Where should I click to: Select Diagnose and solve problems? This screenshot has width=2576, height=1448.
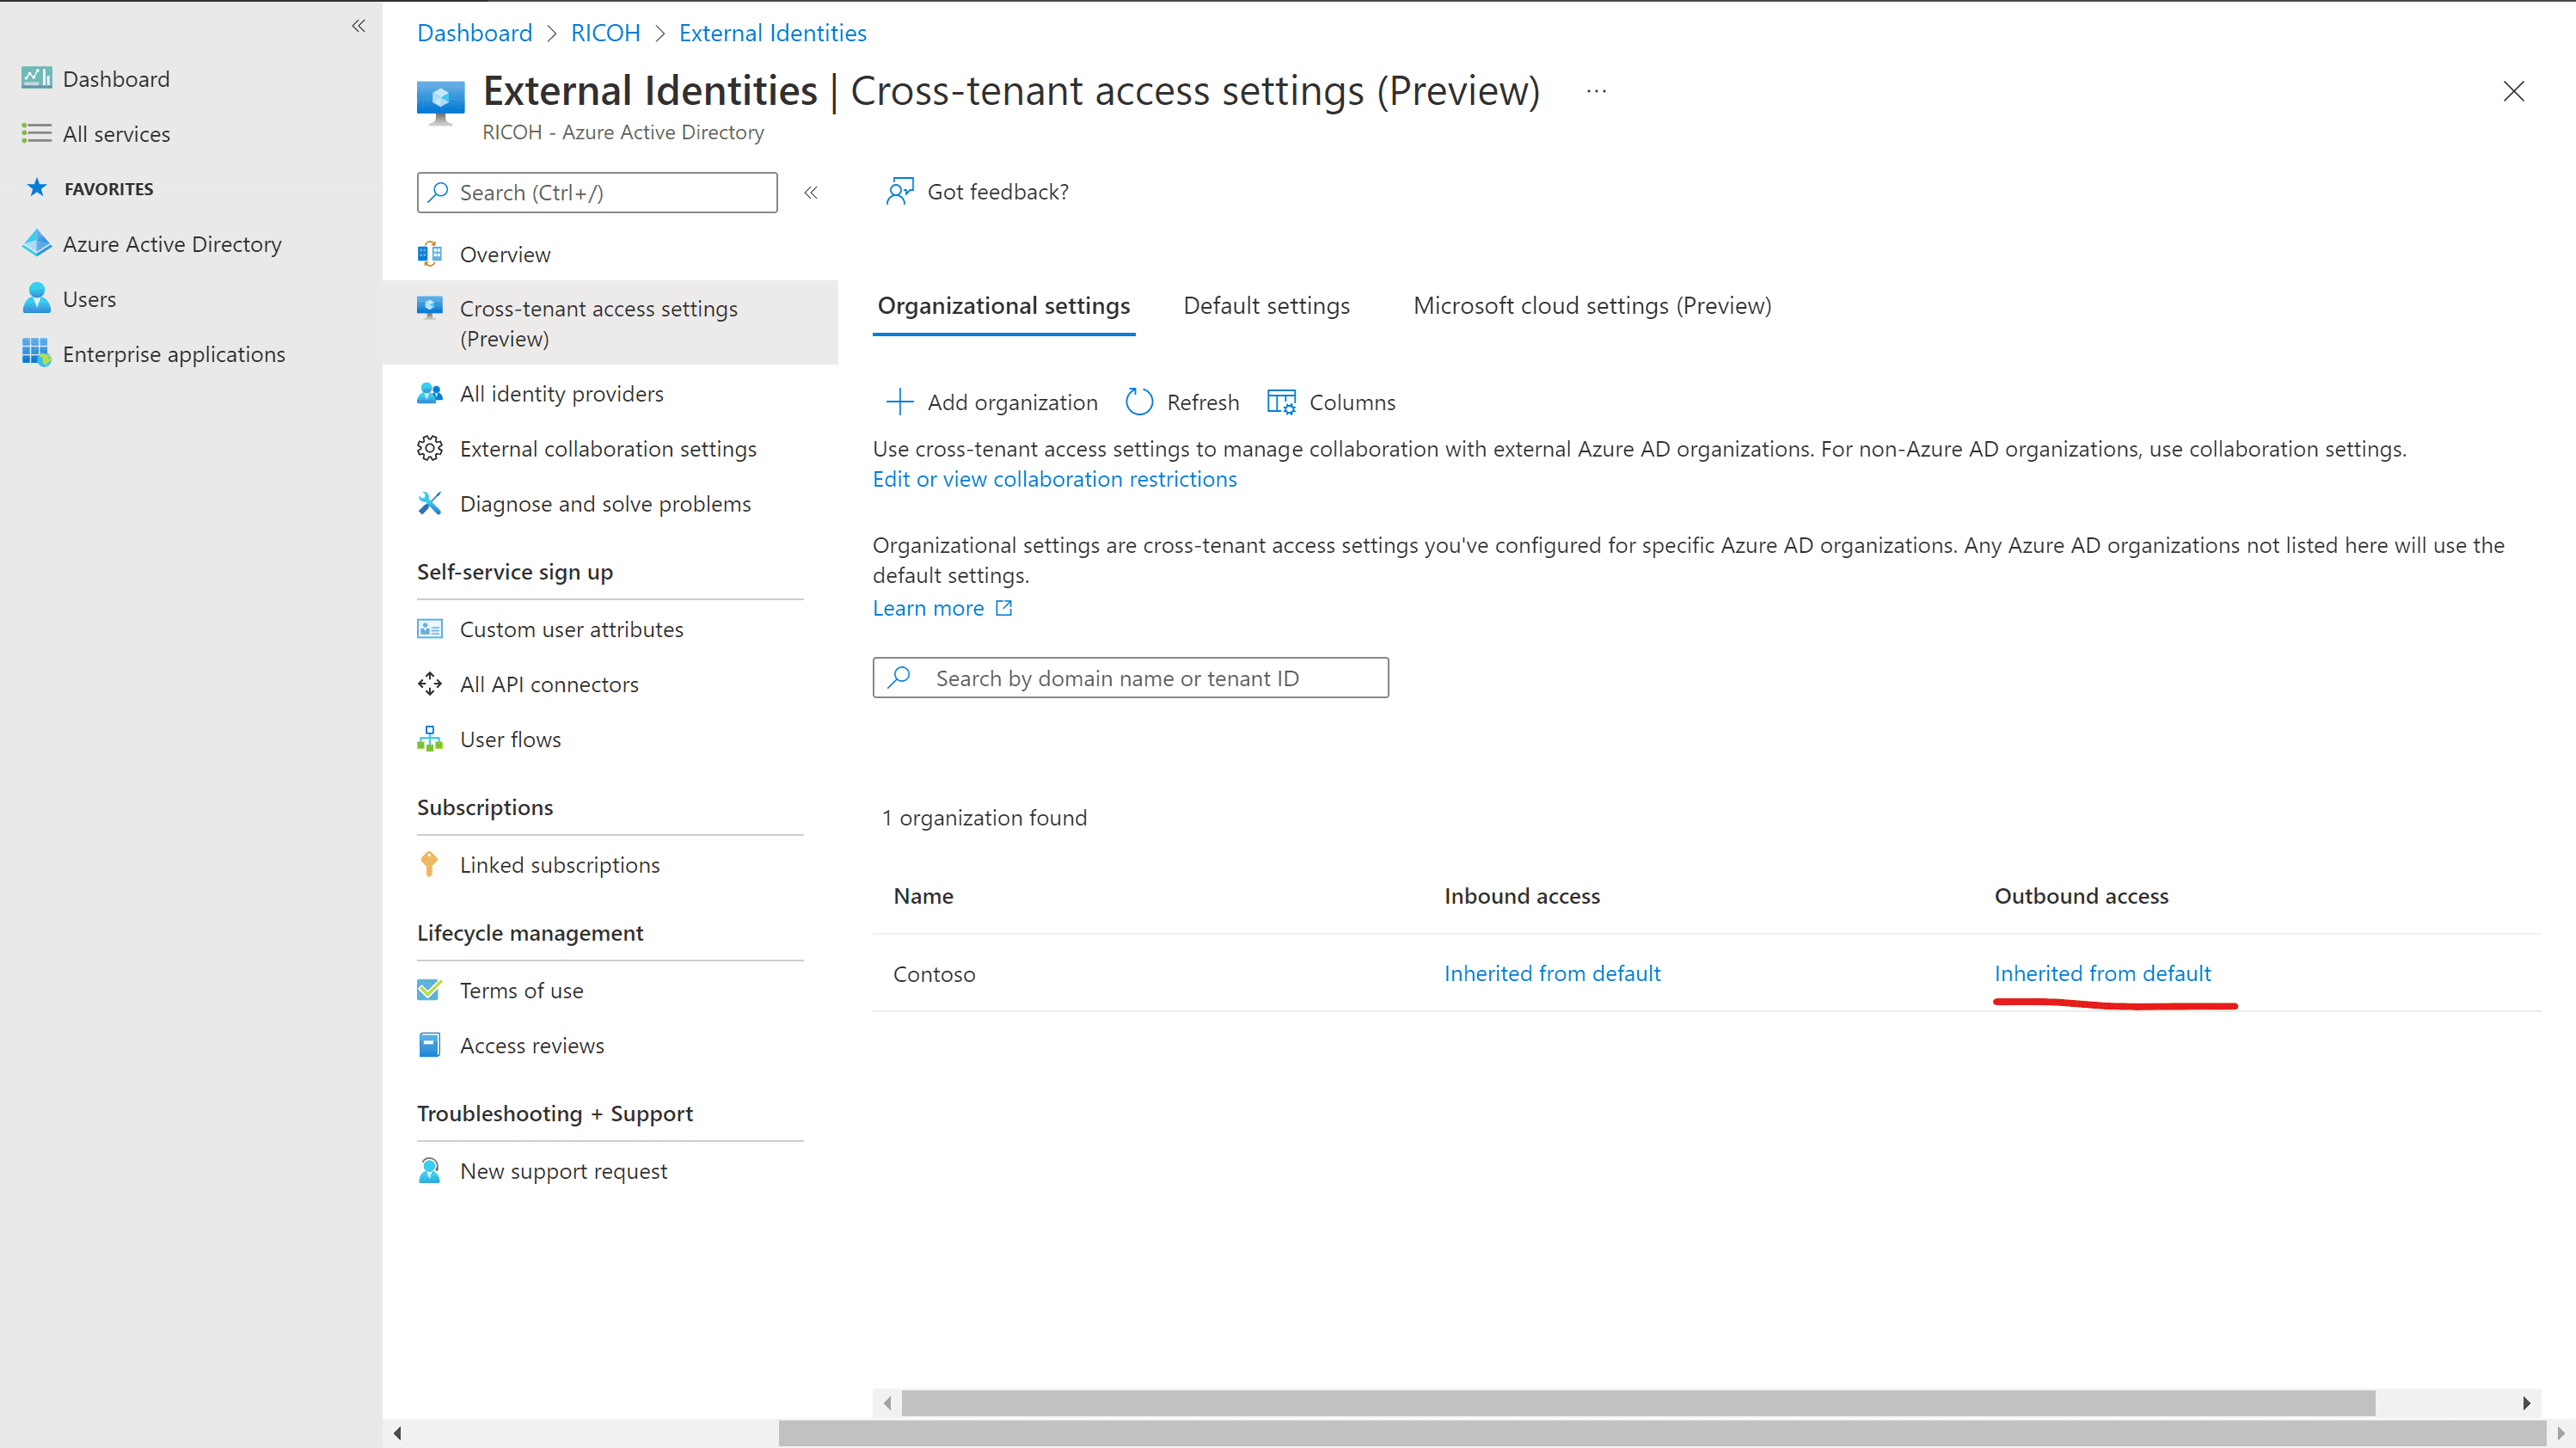pyautogui.click(x=605, y=504)
